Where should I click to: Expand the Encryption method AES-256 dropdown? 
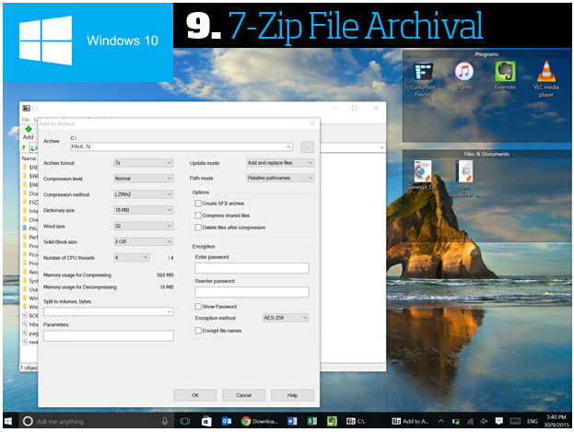coord(286,318)
